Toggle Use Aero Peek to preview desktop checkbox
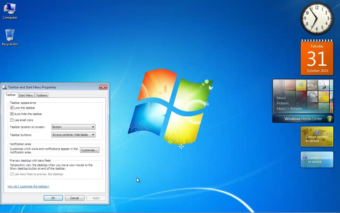 (x=12, y=174)
